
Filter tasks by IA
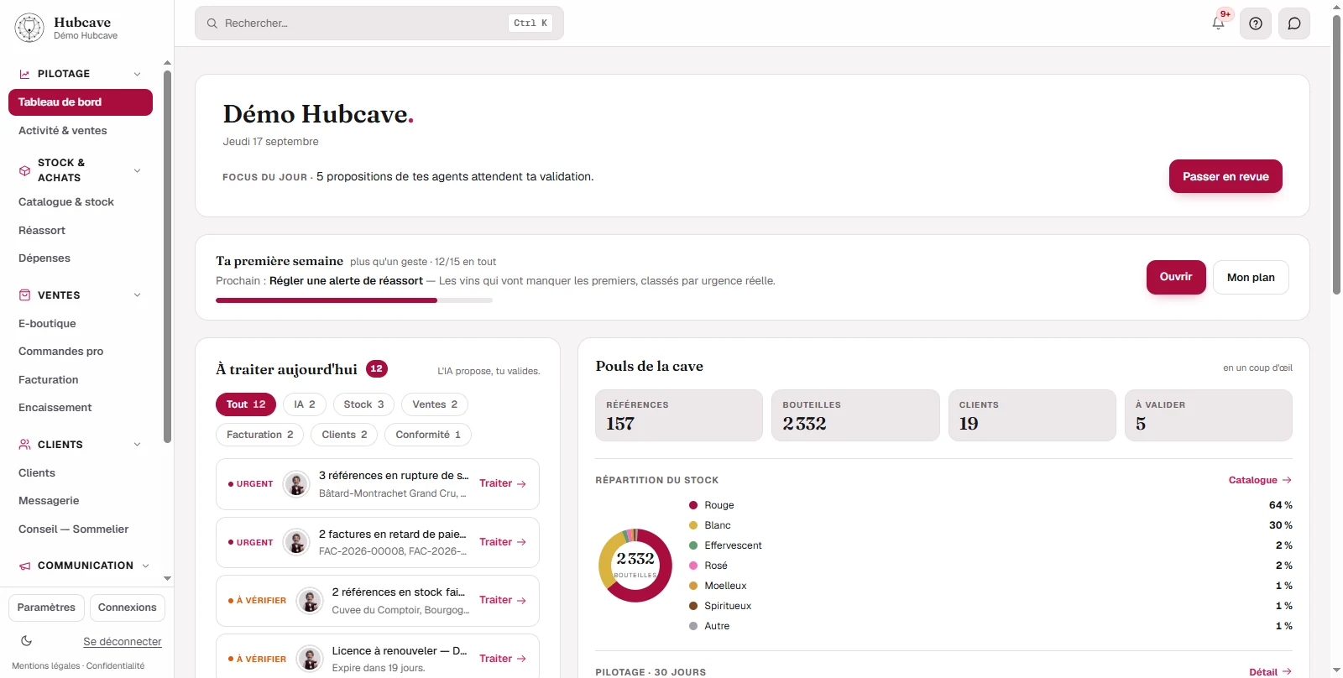click(305, 404)
